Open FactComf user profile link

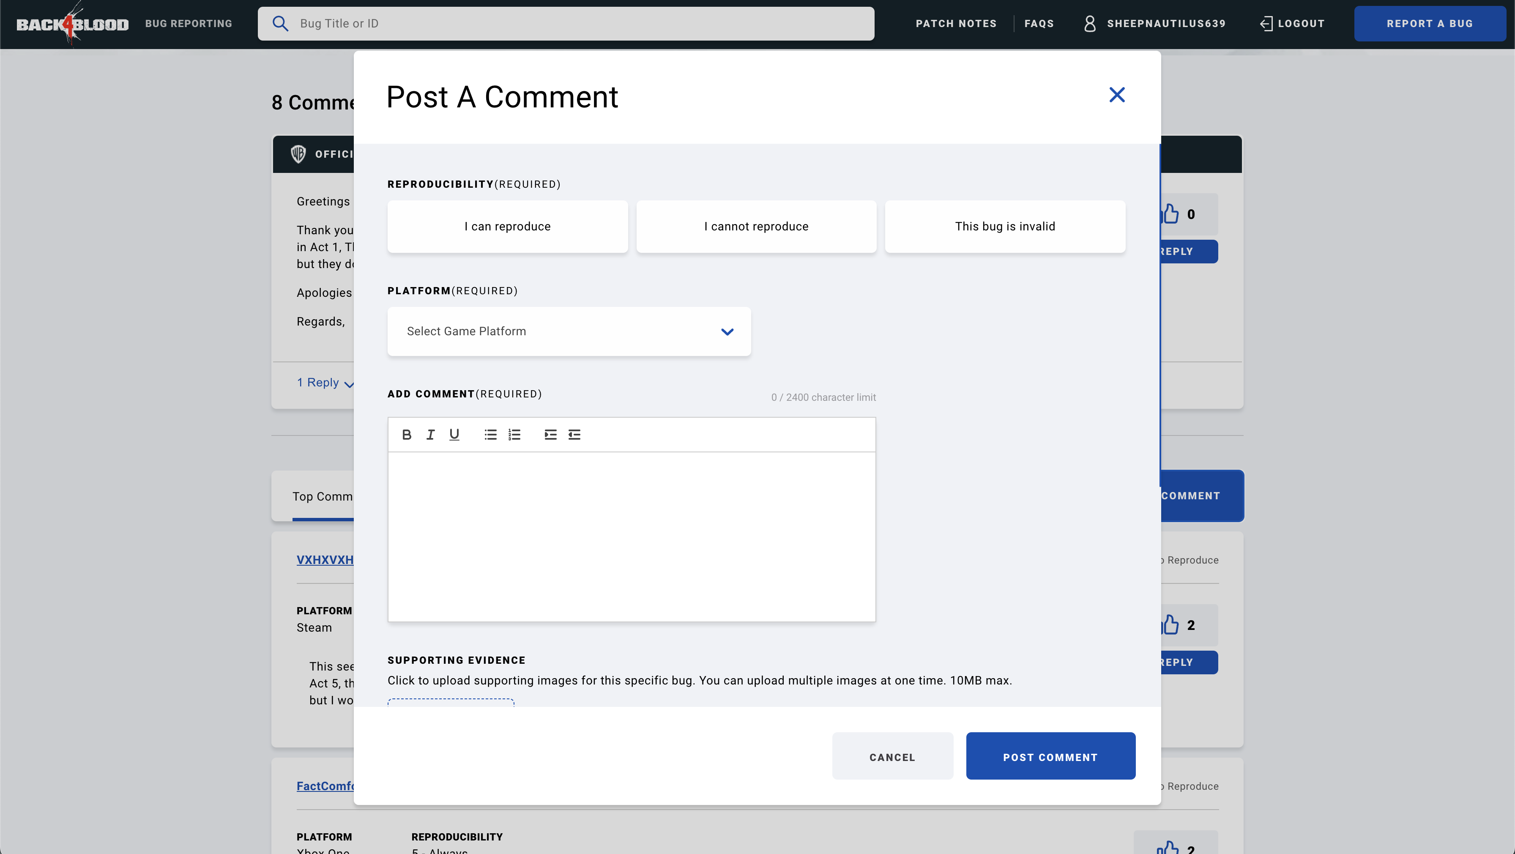click(x=325, y=786)
